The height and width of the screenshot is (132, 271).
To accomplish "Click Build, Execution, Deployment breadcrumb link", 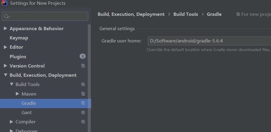I will [131, 14].
